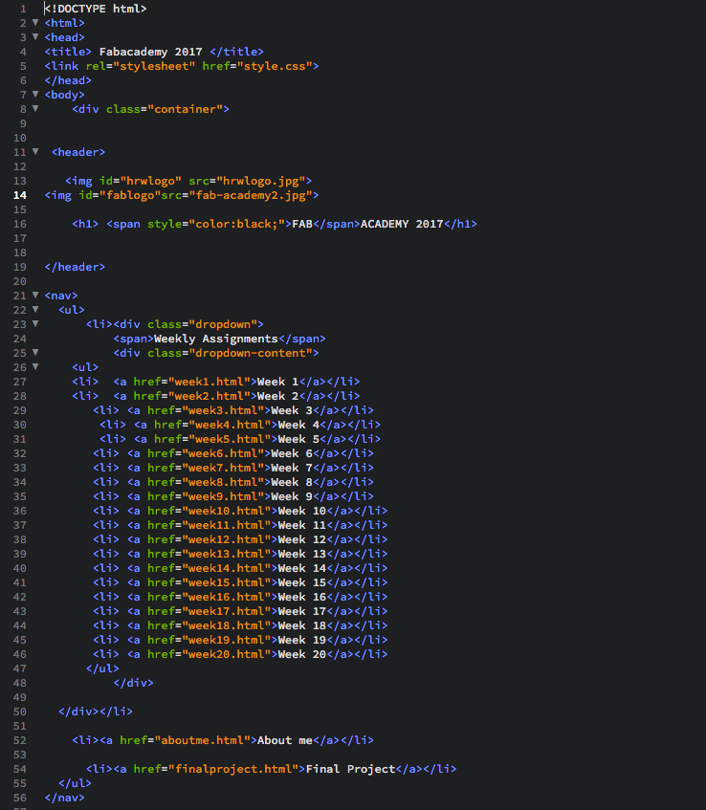This screenshot has height=810, width=706.
Task: Click the closing </header> tag
Action: click(75, 267)
